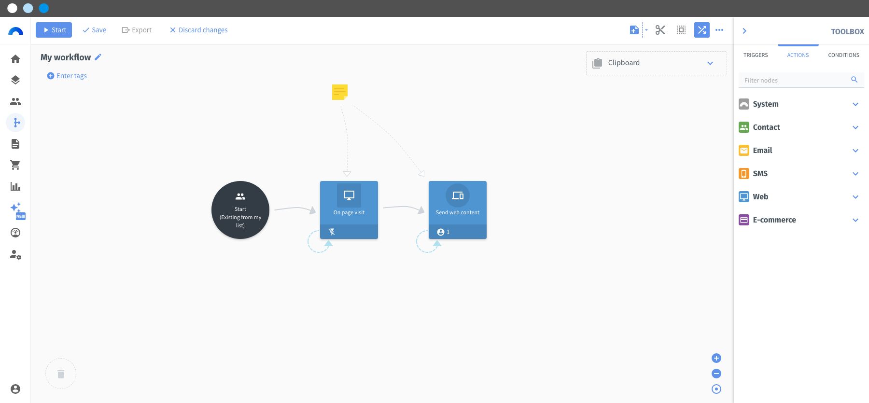Click the TOOLBOX panel heading

[847, 32]
